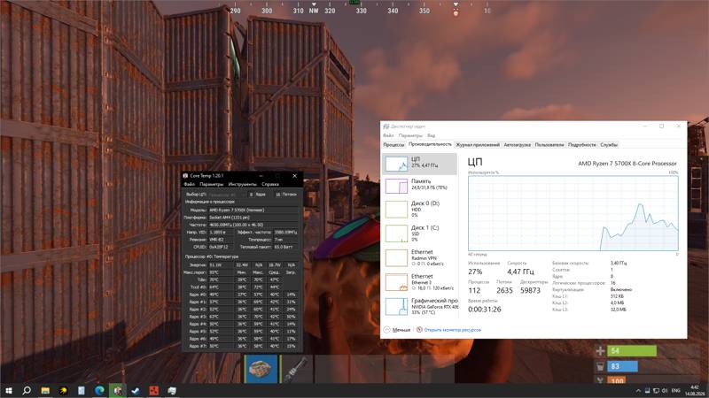Click the Steam icon in the taskbar
709x398 pixels.
[x=136, y=391]
